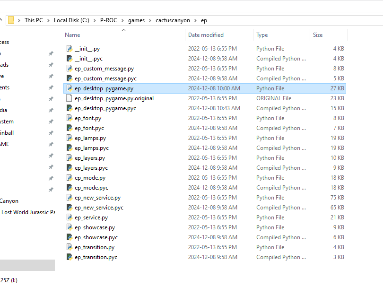Click the ep_showcase.pyc file icon
Viewport: 383px width, 287px height.
(70, 237)
